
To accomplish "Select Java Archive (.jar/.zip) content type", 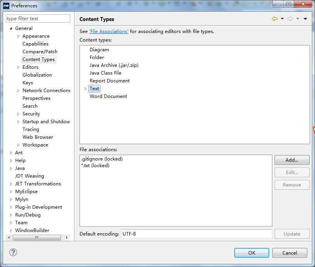I will 114,65.
